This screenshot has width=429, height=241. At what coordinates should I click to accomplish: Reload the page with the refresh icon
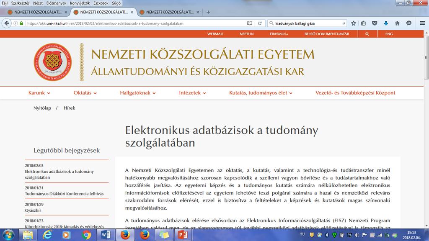click(260, 23)
